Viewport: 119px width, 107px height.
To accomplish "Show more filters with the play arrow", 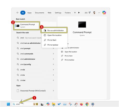I will [x=79, y=13].
